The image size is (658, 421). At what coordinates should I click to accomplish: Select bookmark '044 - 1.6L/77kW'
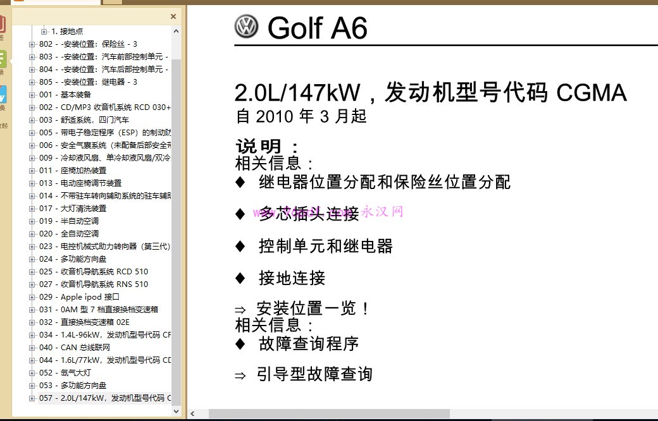coord(105,360)
